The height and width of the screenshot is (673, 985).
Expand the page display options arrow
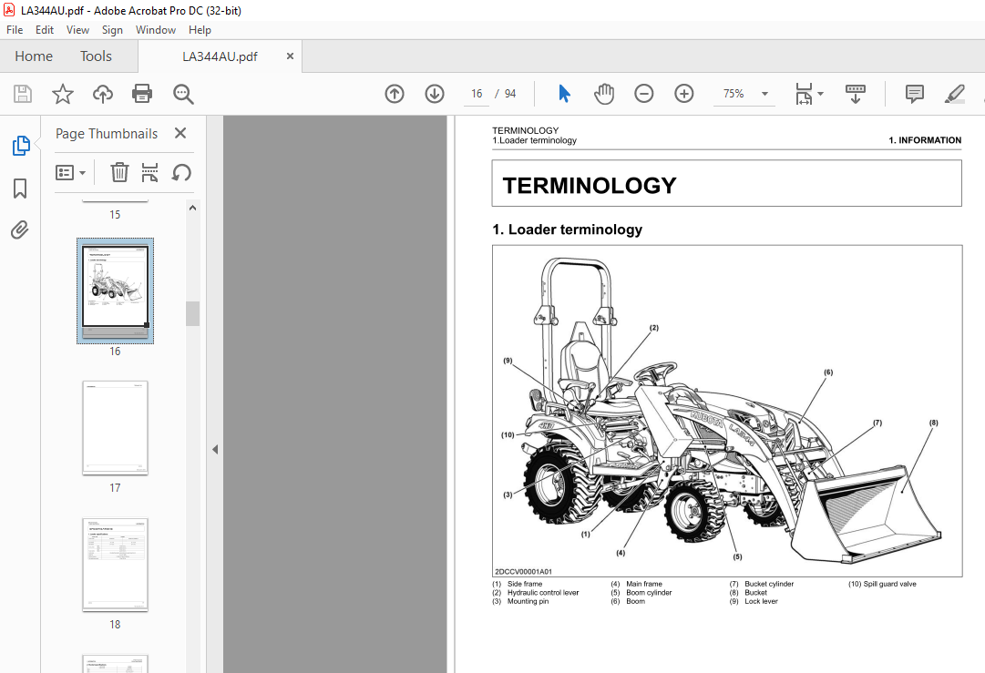coord(820,94)
